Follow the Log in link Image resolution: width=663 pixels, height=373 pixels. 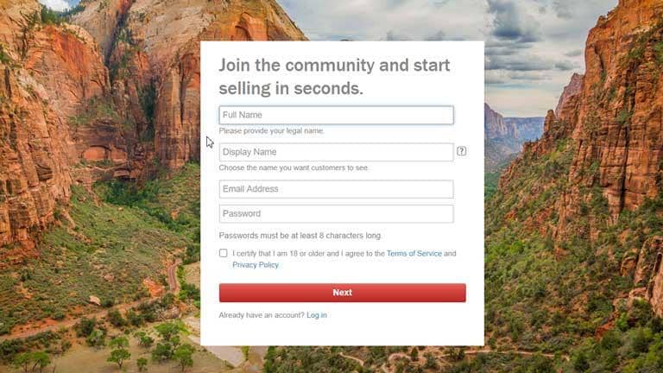(x=317, y=315)
